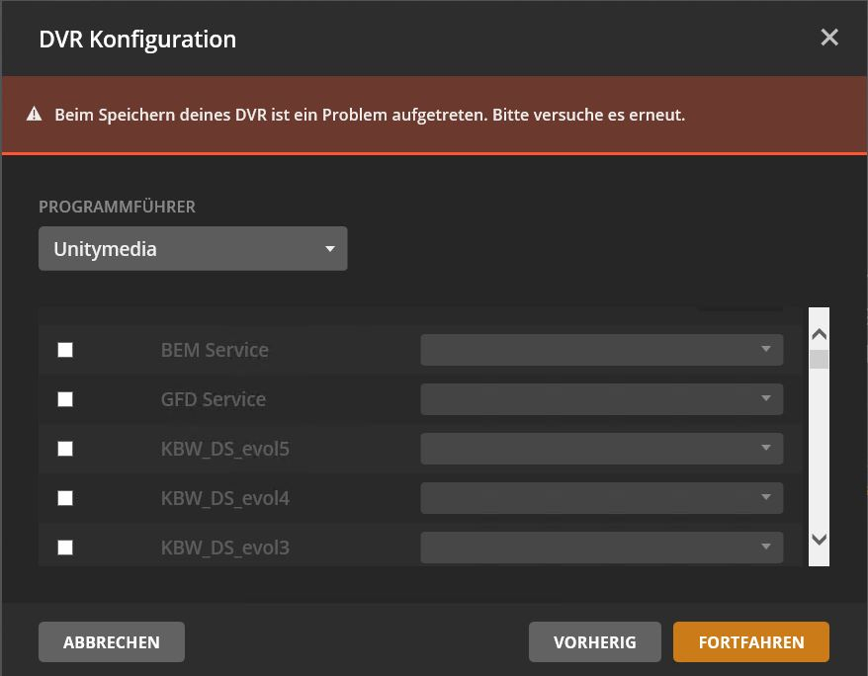
Task: Enable the BEM Service checkbox
Action: coord(65,350)
